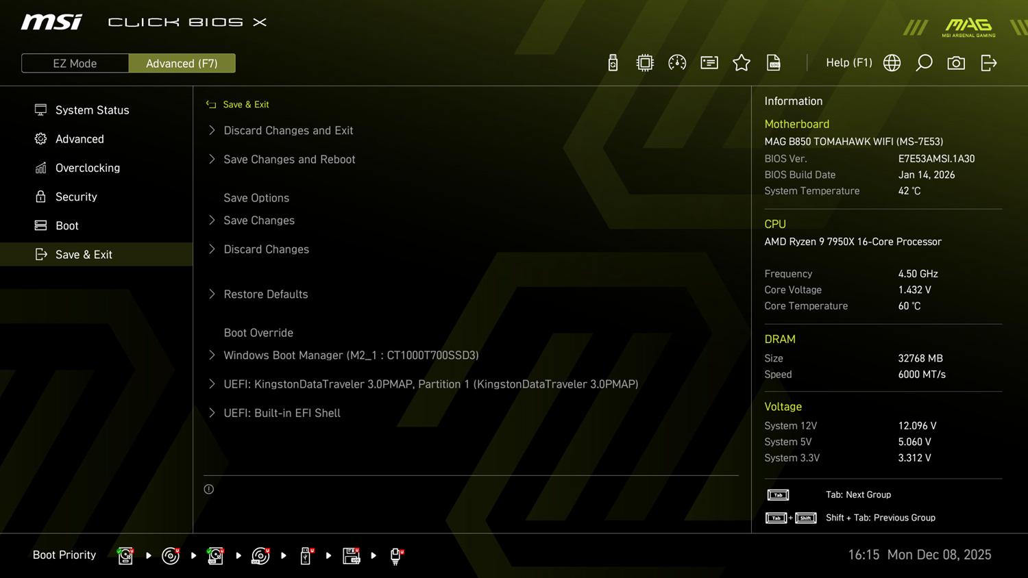Open the Help (F1) link
This screenshot has width=1028, height=578.
coord(848,62)
